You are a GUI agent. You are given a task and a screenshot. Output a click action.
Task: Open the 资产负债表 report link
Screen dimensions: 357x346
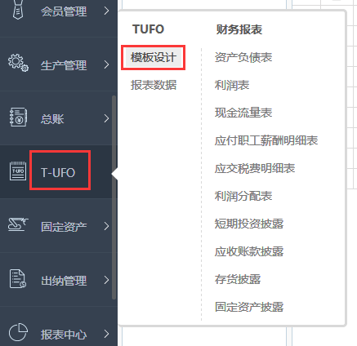[x=243, y=57]
